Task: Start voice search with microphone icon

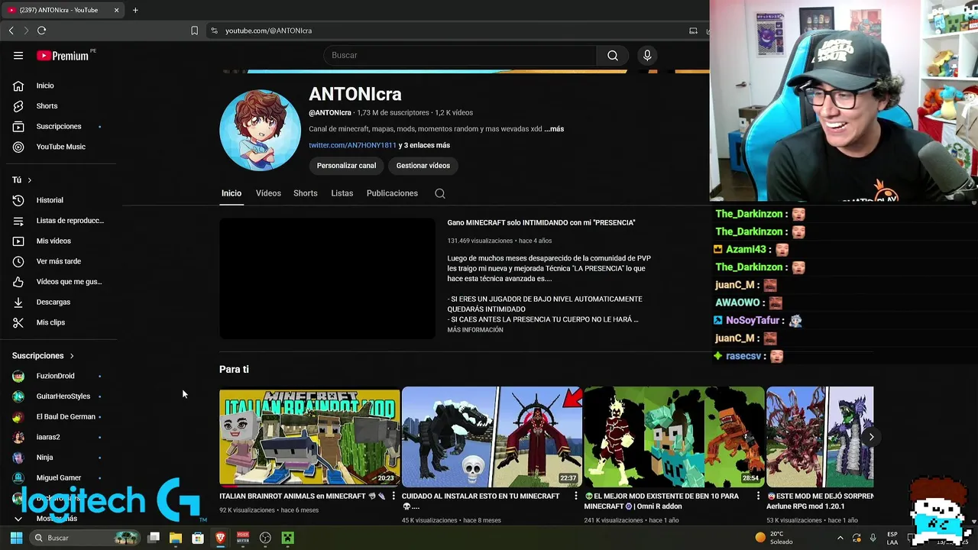Action: pyautogui.click(x=647, y=55)
